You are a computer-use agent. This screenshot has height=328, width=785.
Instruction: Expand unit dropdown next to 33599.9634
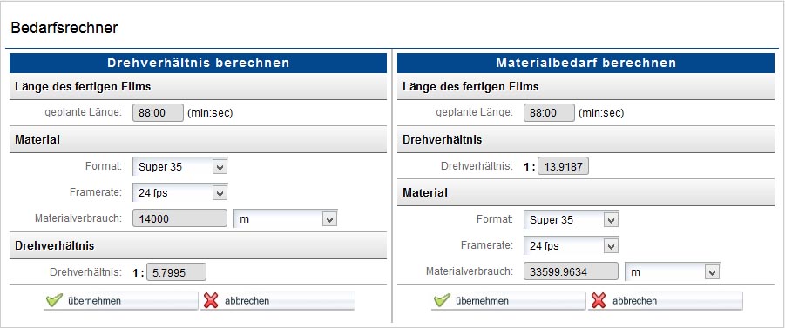point(673,271)
